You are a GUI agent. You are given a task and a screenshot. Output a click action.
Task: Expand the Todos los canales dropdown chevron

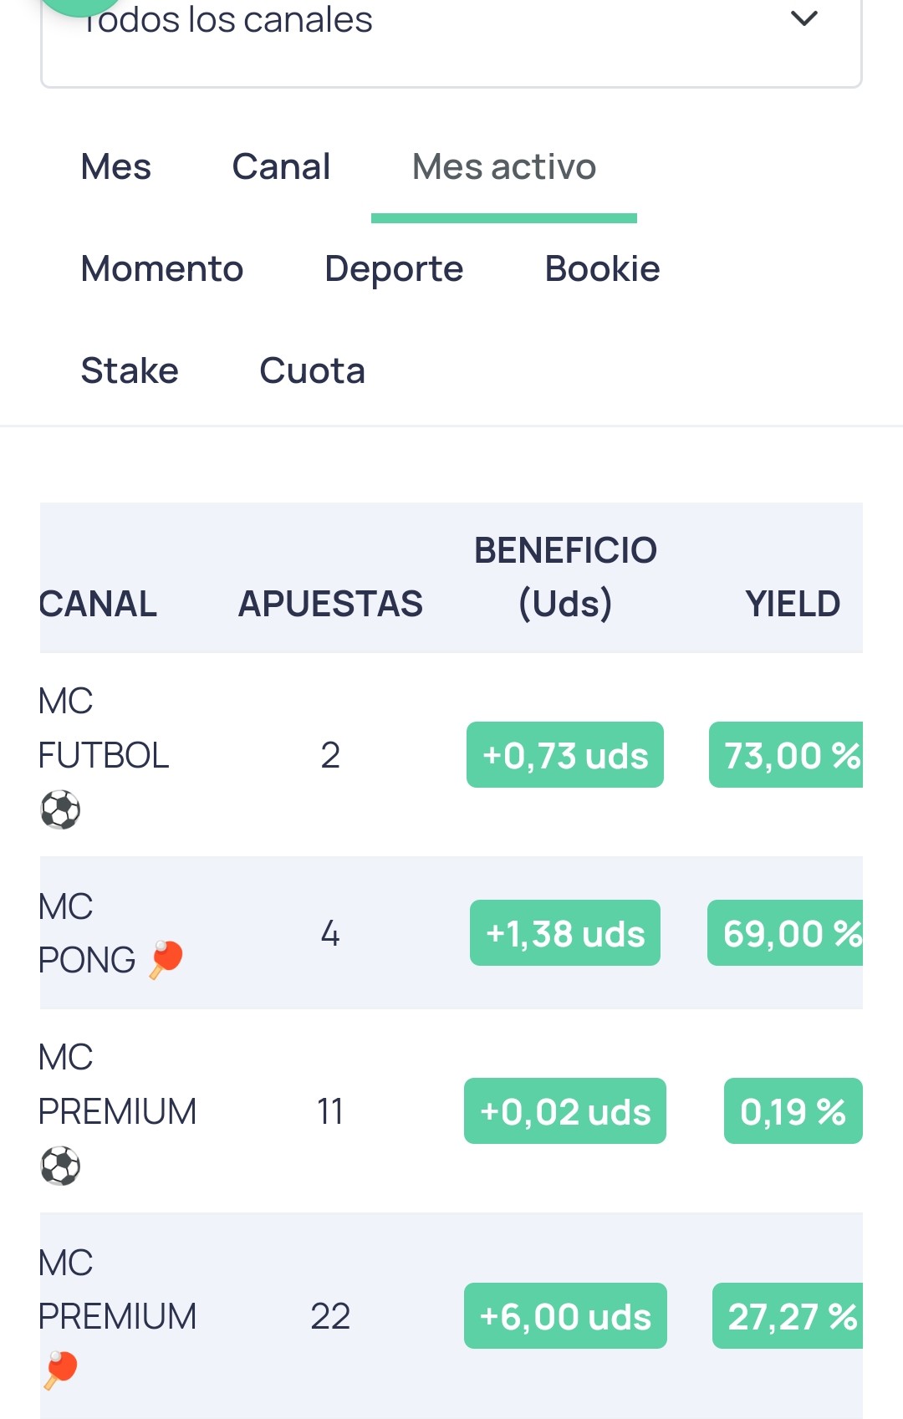[804, 18]
